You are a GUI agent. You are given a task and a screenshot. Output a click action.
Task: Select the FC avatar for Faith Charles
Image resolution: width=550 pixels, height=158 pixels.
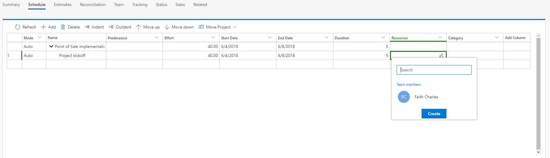click(404, 97)
